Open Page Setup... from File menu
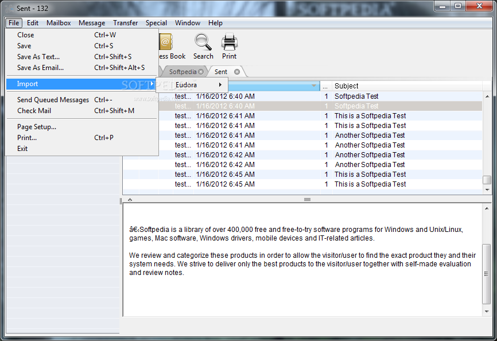 click(82, 127)
